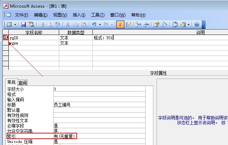Click data type 文本 for ygID

pos(76,38)
